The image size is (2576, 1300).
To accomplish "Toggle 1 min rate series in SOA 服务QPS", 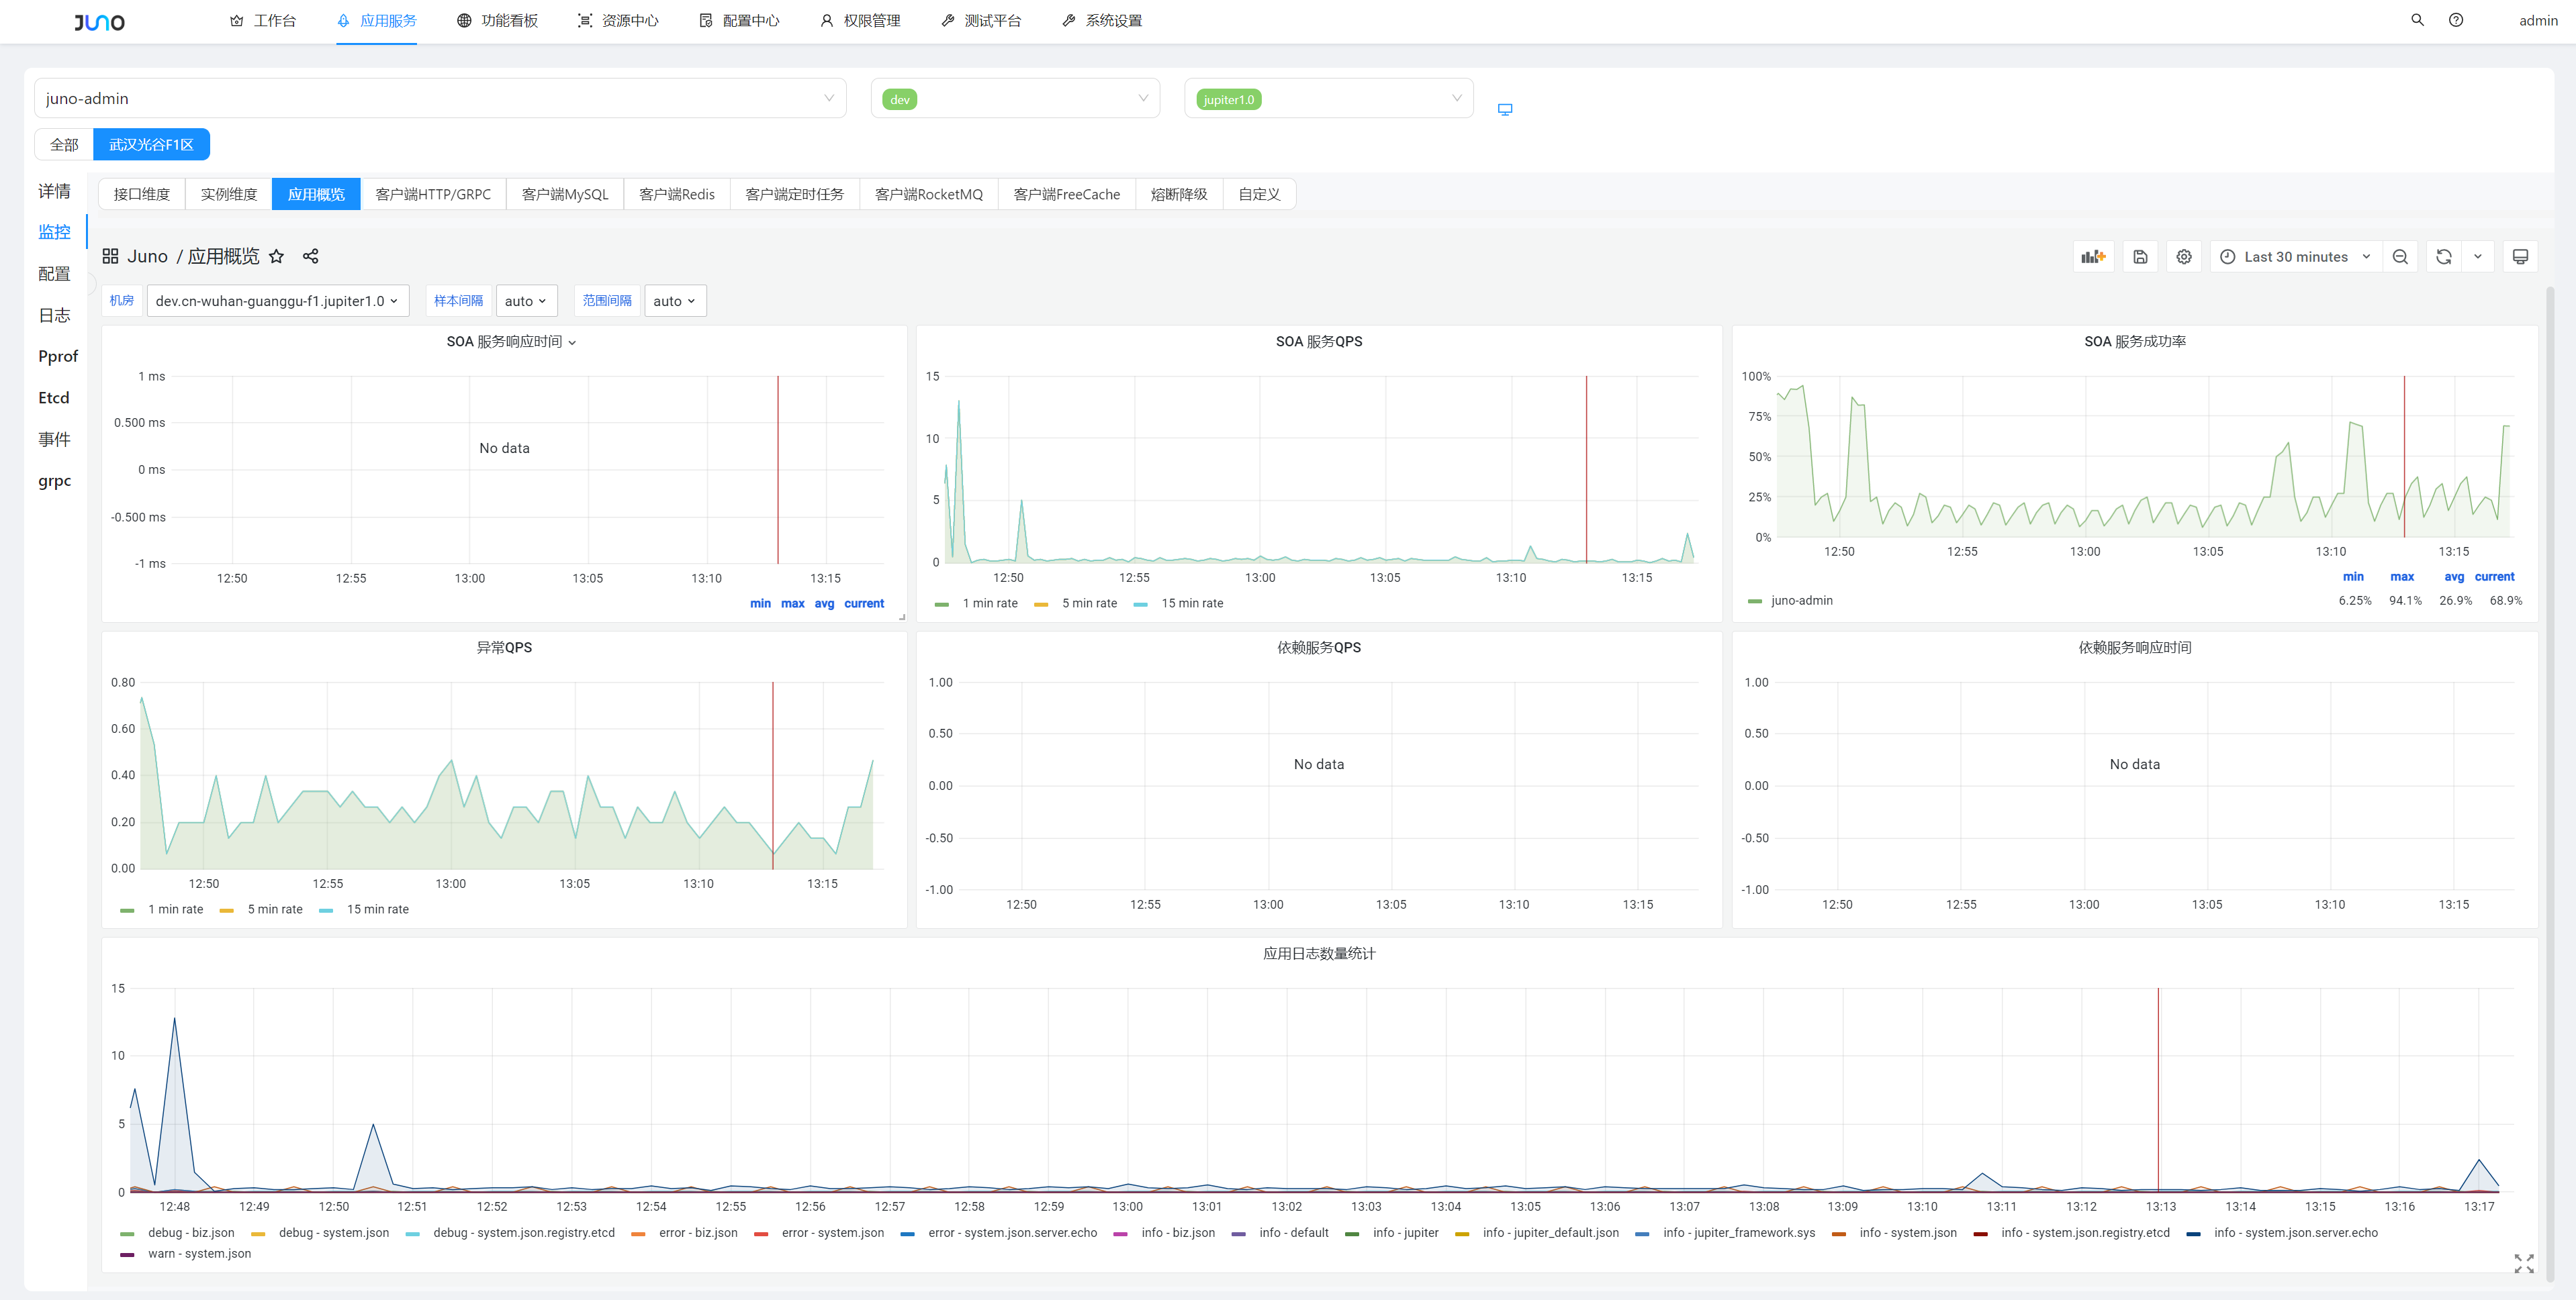I will 989,603.
